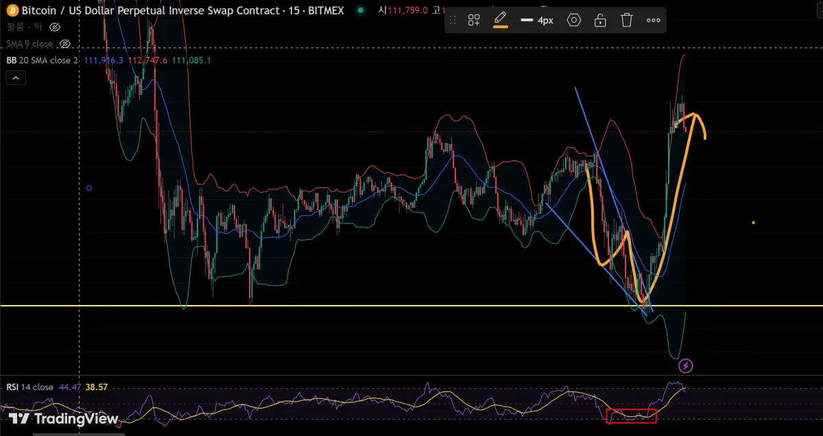The height and width of the screenshot is (436, 823).
Task: Click the unlock padlock icon
Action: click(600, 21)
